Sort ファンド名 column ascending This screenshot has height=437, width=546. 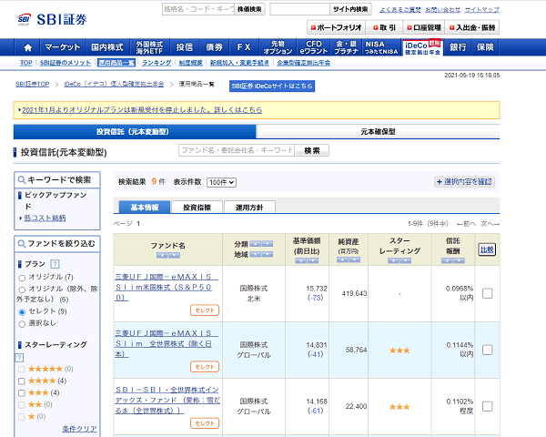[x=162, y=256]
